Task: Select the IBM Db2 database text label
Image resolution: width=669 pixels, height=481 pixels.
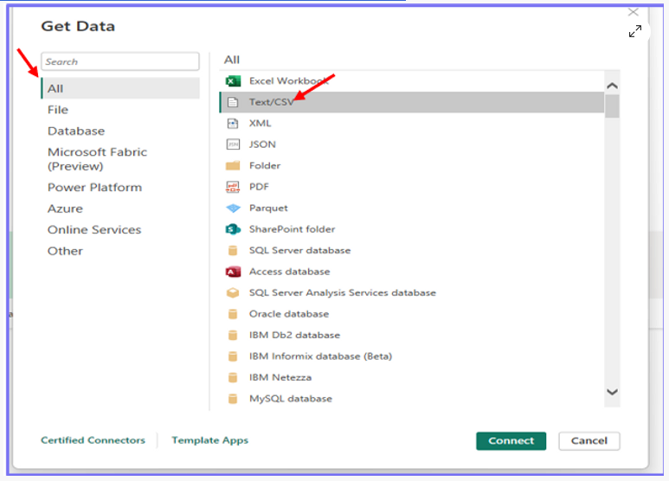Action: tap(294, 335)
